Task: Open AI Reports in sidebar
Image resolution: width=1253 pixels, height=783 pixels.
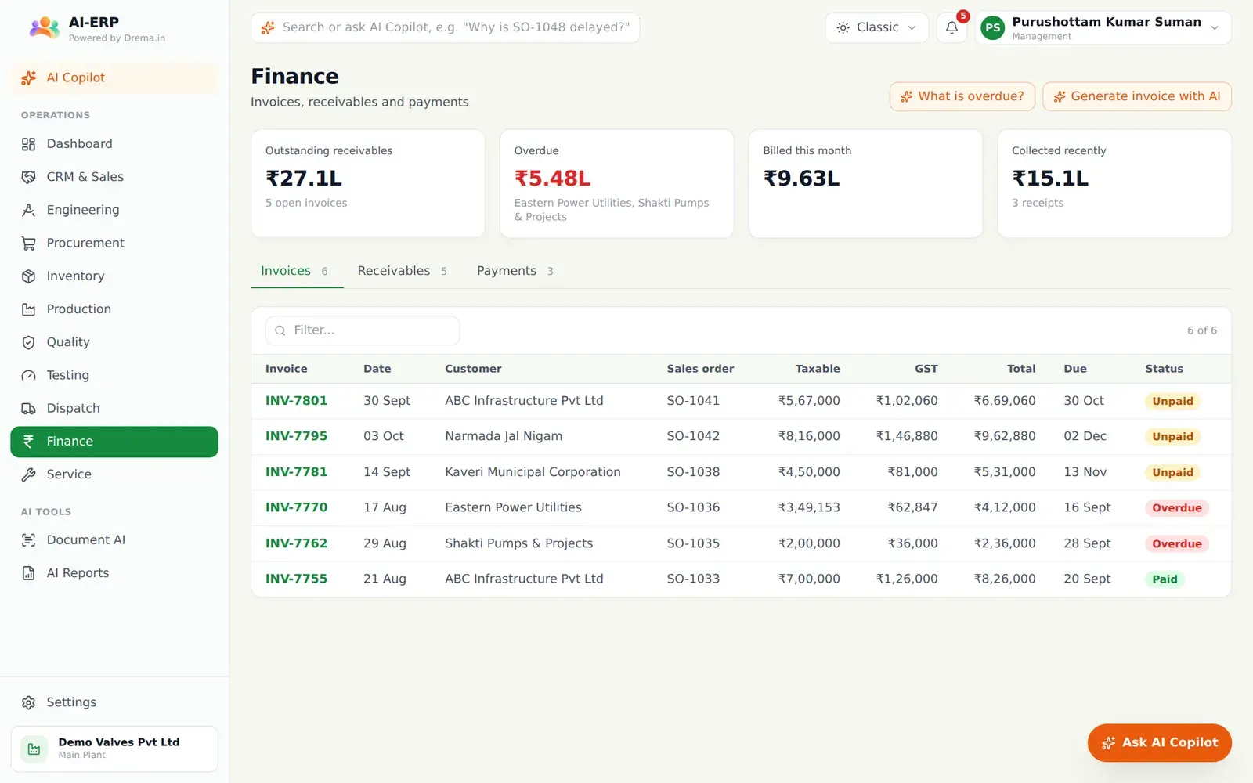Action: [114, 573]
